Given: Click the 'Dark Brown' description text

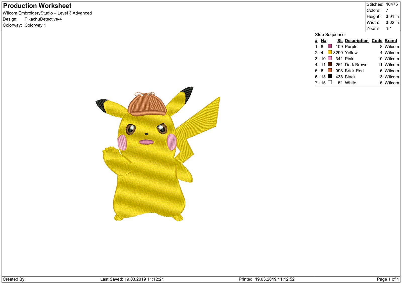Looking at the screenshot, I should click(356, 65).
